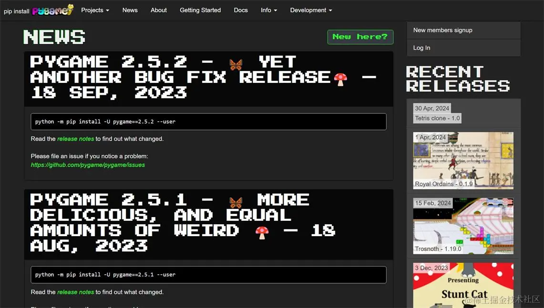Image resolution: width=544 pixels, height=308 pixels.
Task: Click the '30 Apr, 2024' date label
Action: [432, 108]
